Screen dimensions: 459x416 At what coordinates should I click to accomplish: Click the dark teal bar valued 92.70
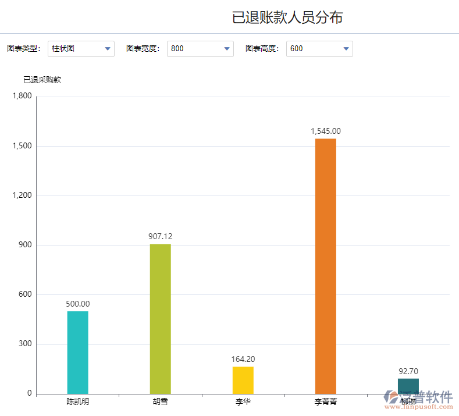point(408,384)
